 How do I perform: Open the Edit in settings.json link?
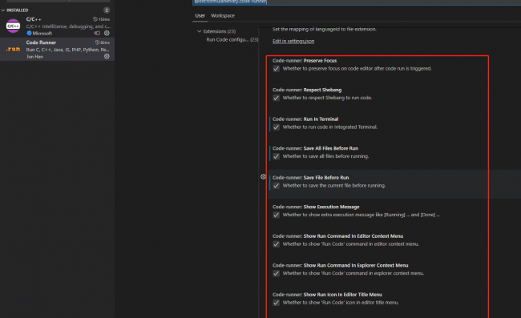point(293,41)
